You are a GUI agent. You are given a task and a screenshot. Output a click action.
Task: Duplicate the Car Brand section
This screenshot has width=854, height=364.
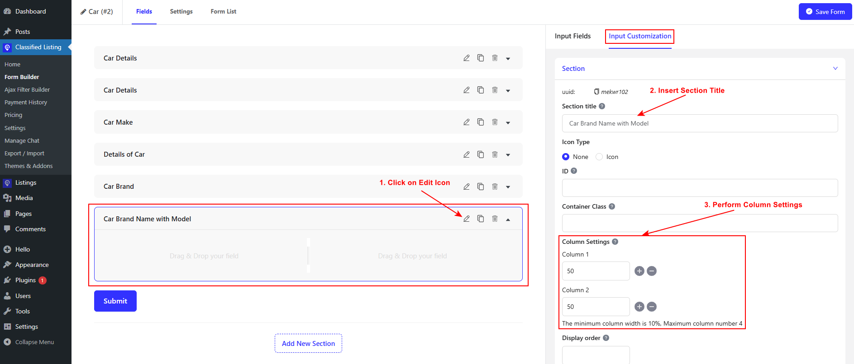(x=481, y=187)
